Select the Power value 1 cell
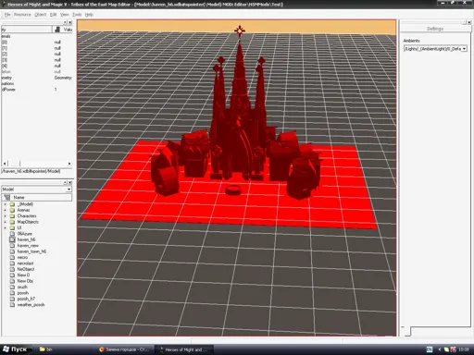Viewport: 474px width, 355px height. click(x=63, y=90)
